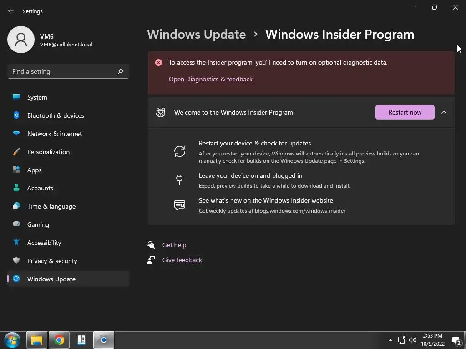
Task: Open the taskbar library book app
Action: pyautogui.click(x=81, y=340)
